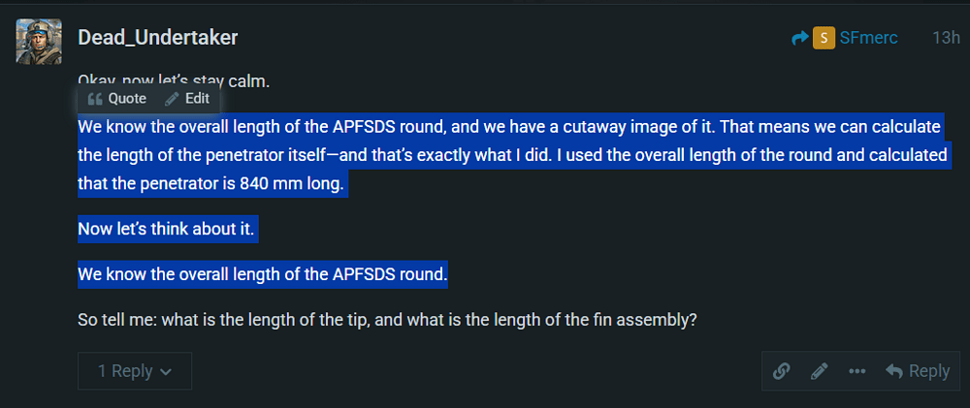Expand the 1 Reply dropdown
The width and height of the screenshot is (970, 408).
(x=135, y=371)
